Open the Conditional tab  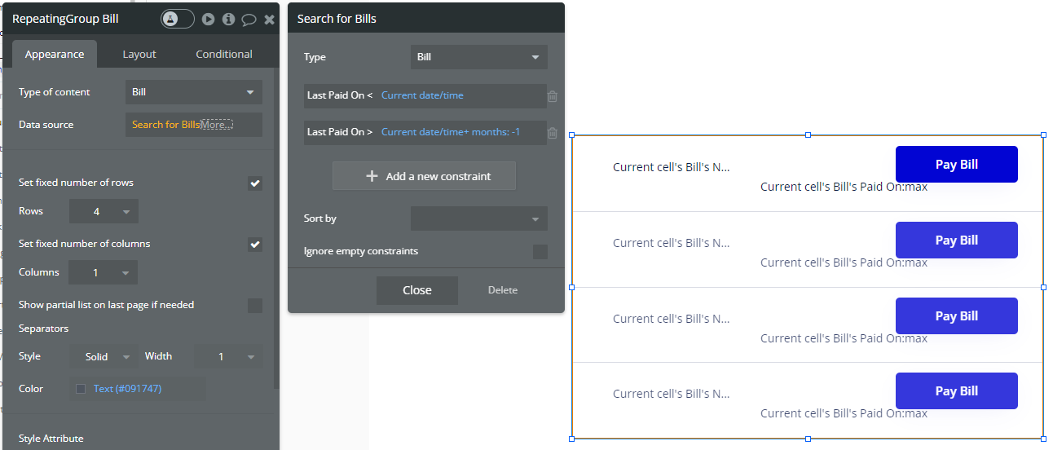tap(224, 55)
